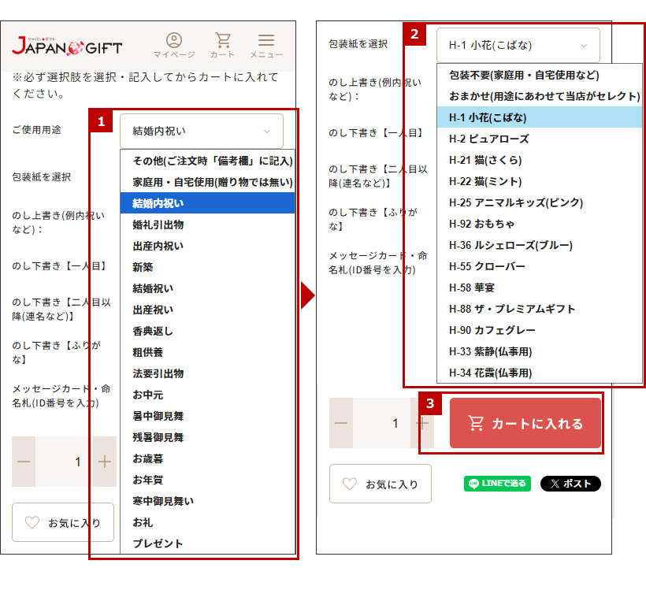646x590 pixels.
Task: Share via the X ポスト button
Action: 570,484
